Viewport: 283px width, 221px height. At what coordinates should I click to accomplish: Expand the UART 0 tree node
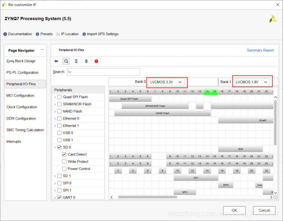(55, 198)
